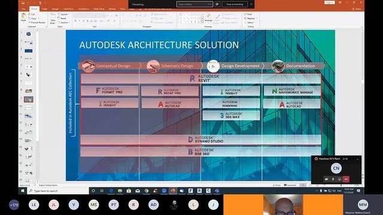Click participant avatar MS
Screen dimensions: 383x215
coord(94,205)
